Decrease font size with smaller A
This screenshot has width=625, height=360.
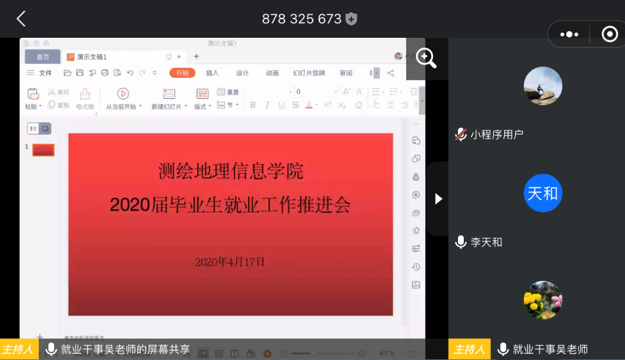pyautogui.click(x=360, y=91)
